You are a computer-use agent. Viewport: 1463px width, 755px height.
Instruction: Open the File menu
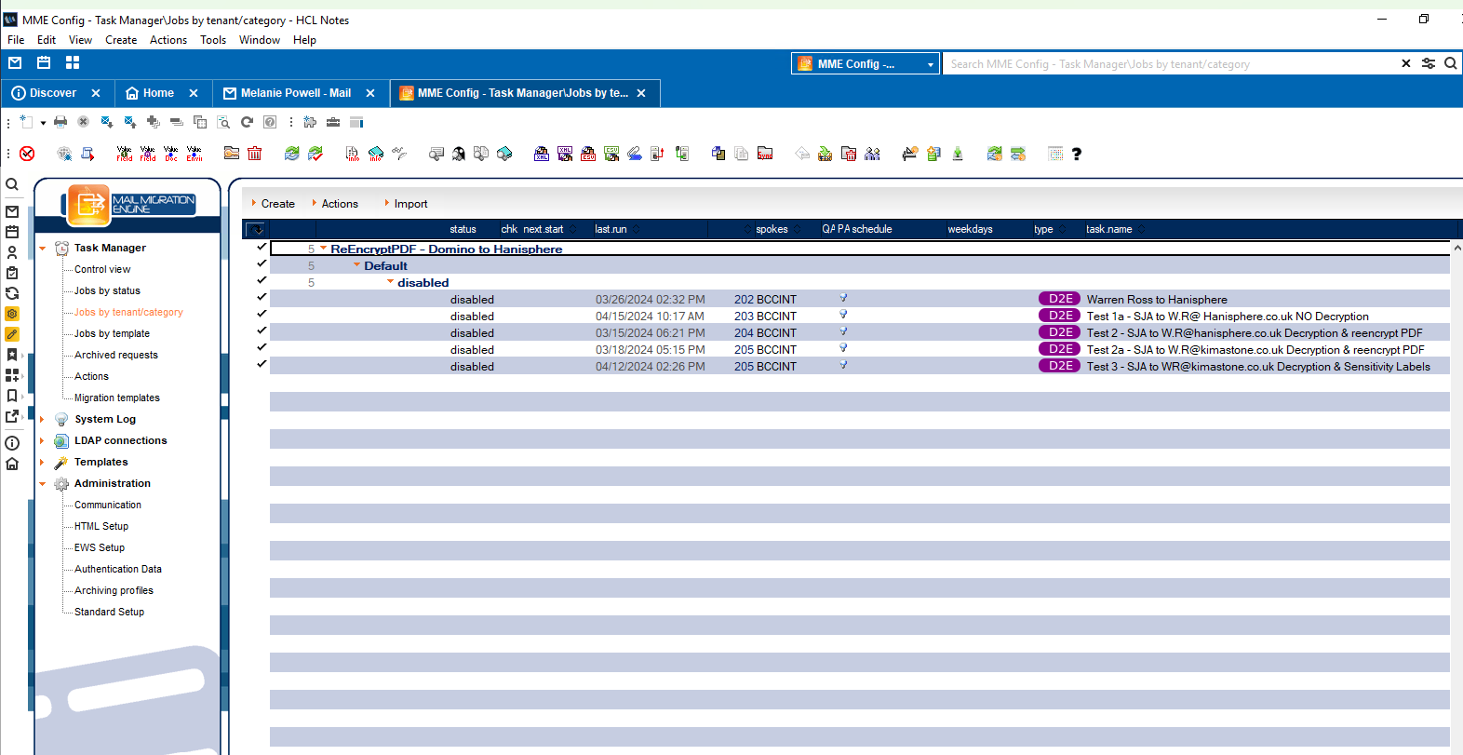(16, 40)
